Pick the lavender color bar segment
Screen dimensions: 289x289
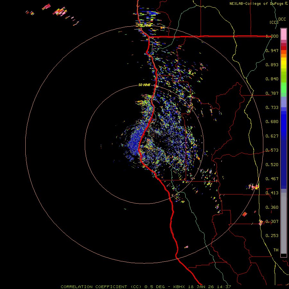(x=284, y=102)
